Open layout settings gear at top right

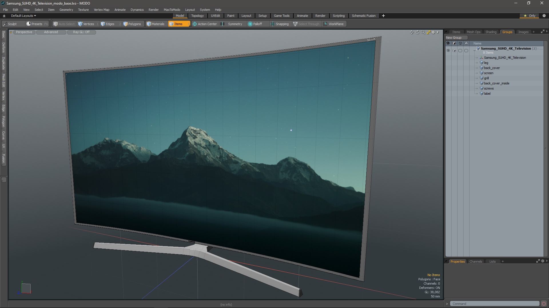(x=544, y=16)
